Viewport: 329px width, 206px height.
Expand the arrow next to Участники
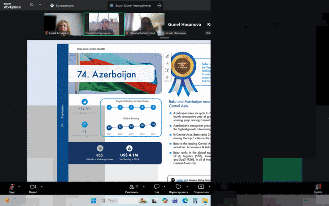144,187
